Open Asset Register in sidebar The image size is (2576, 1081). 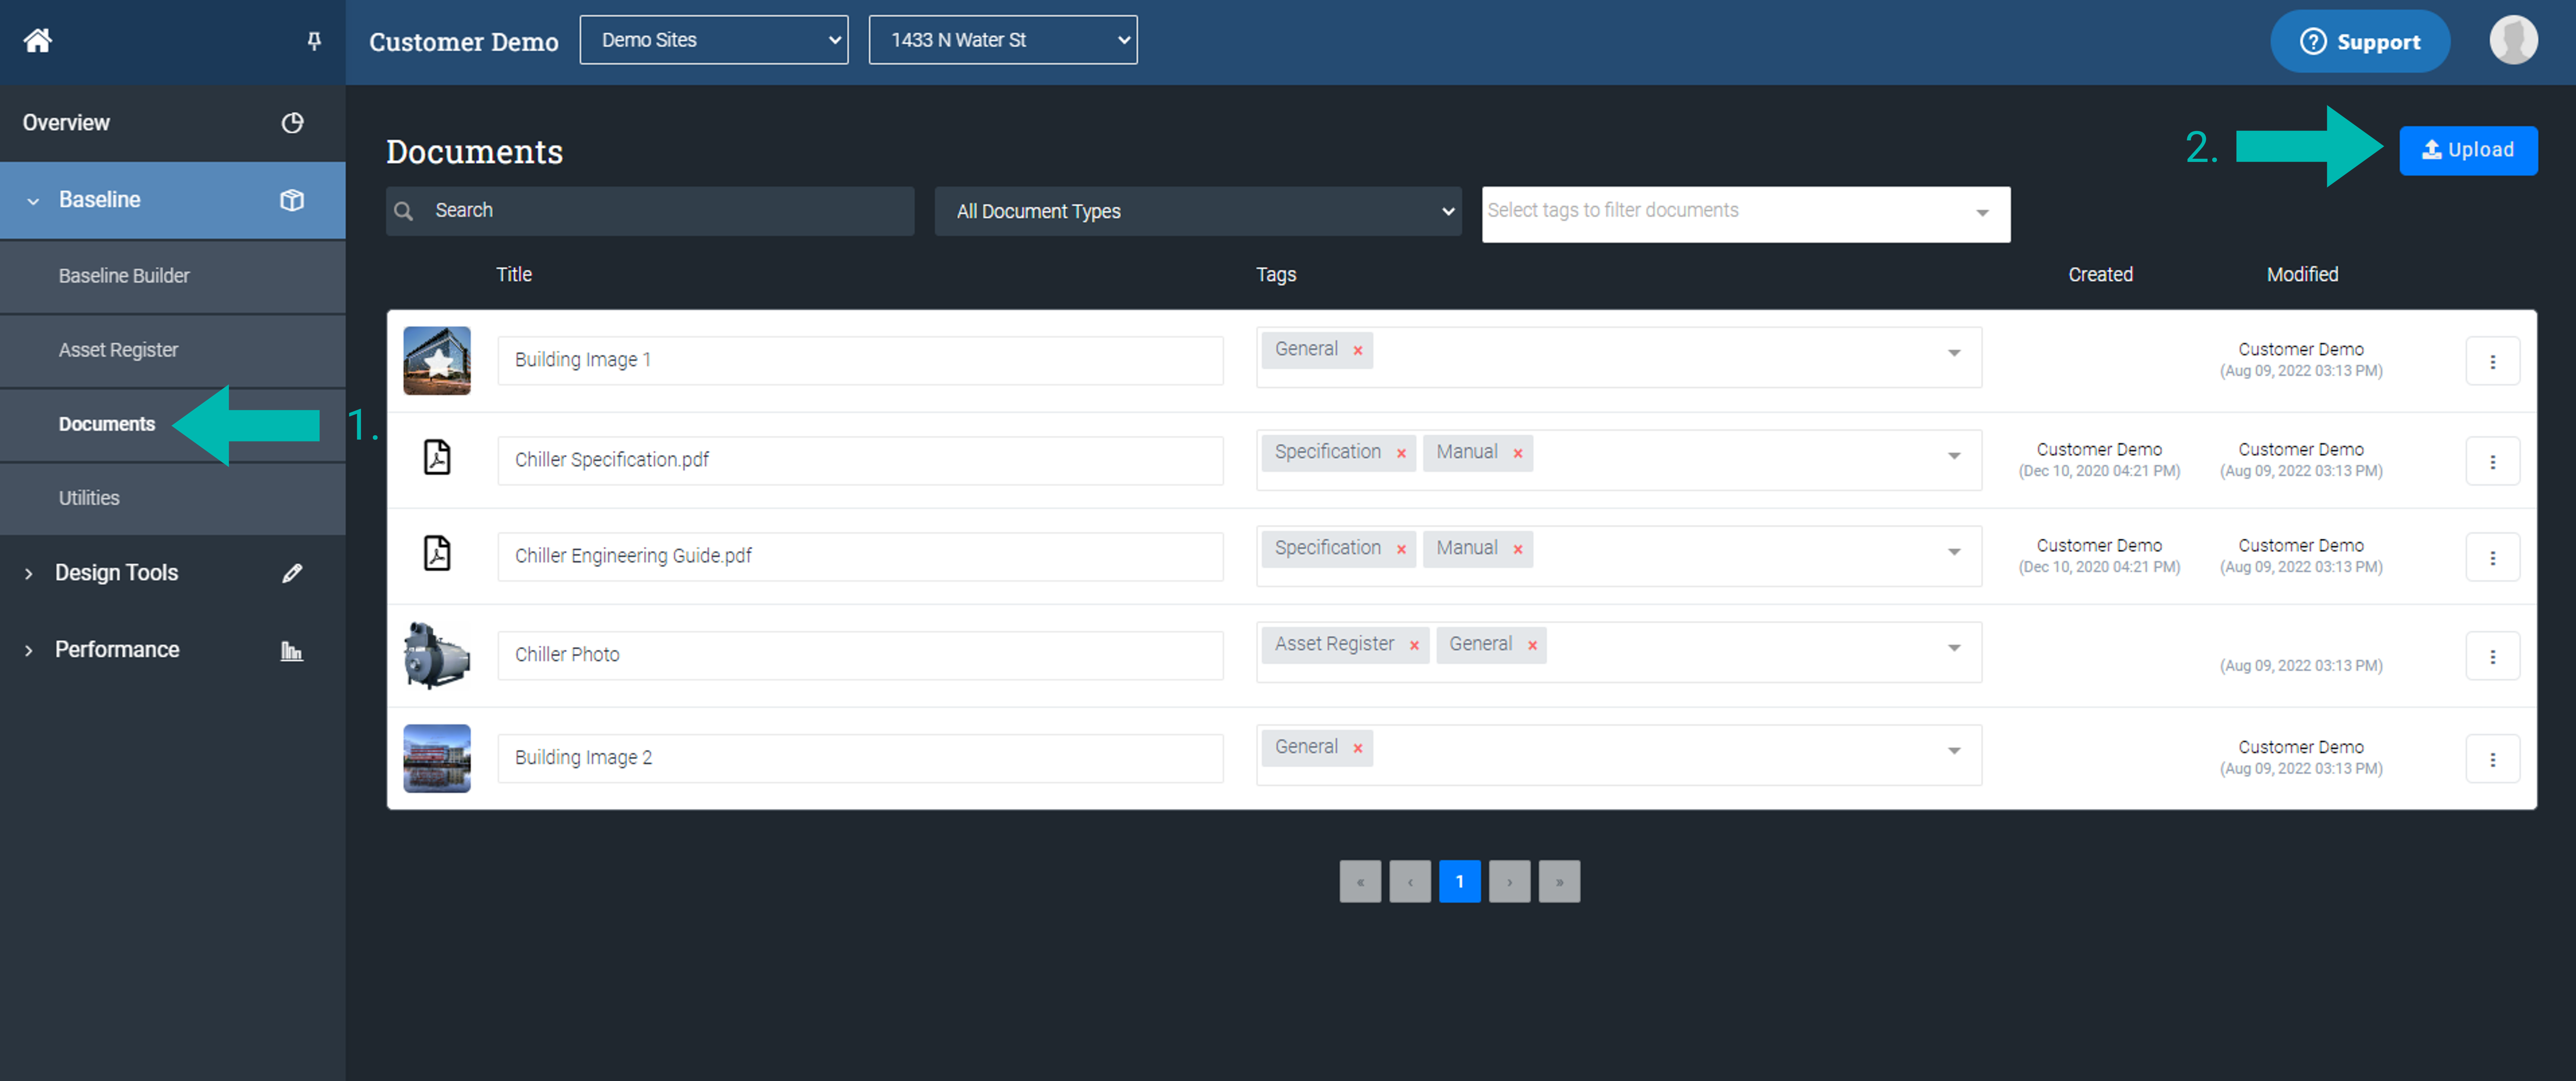tap(173, 350)
